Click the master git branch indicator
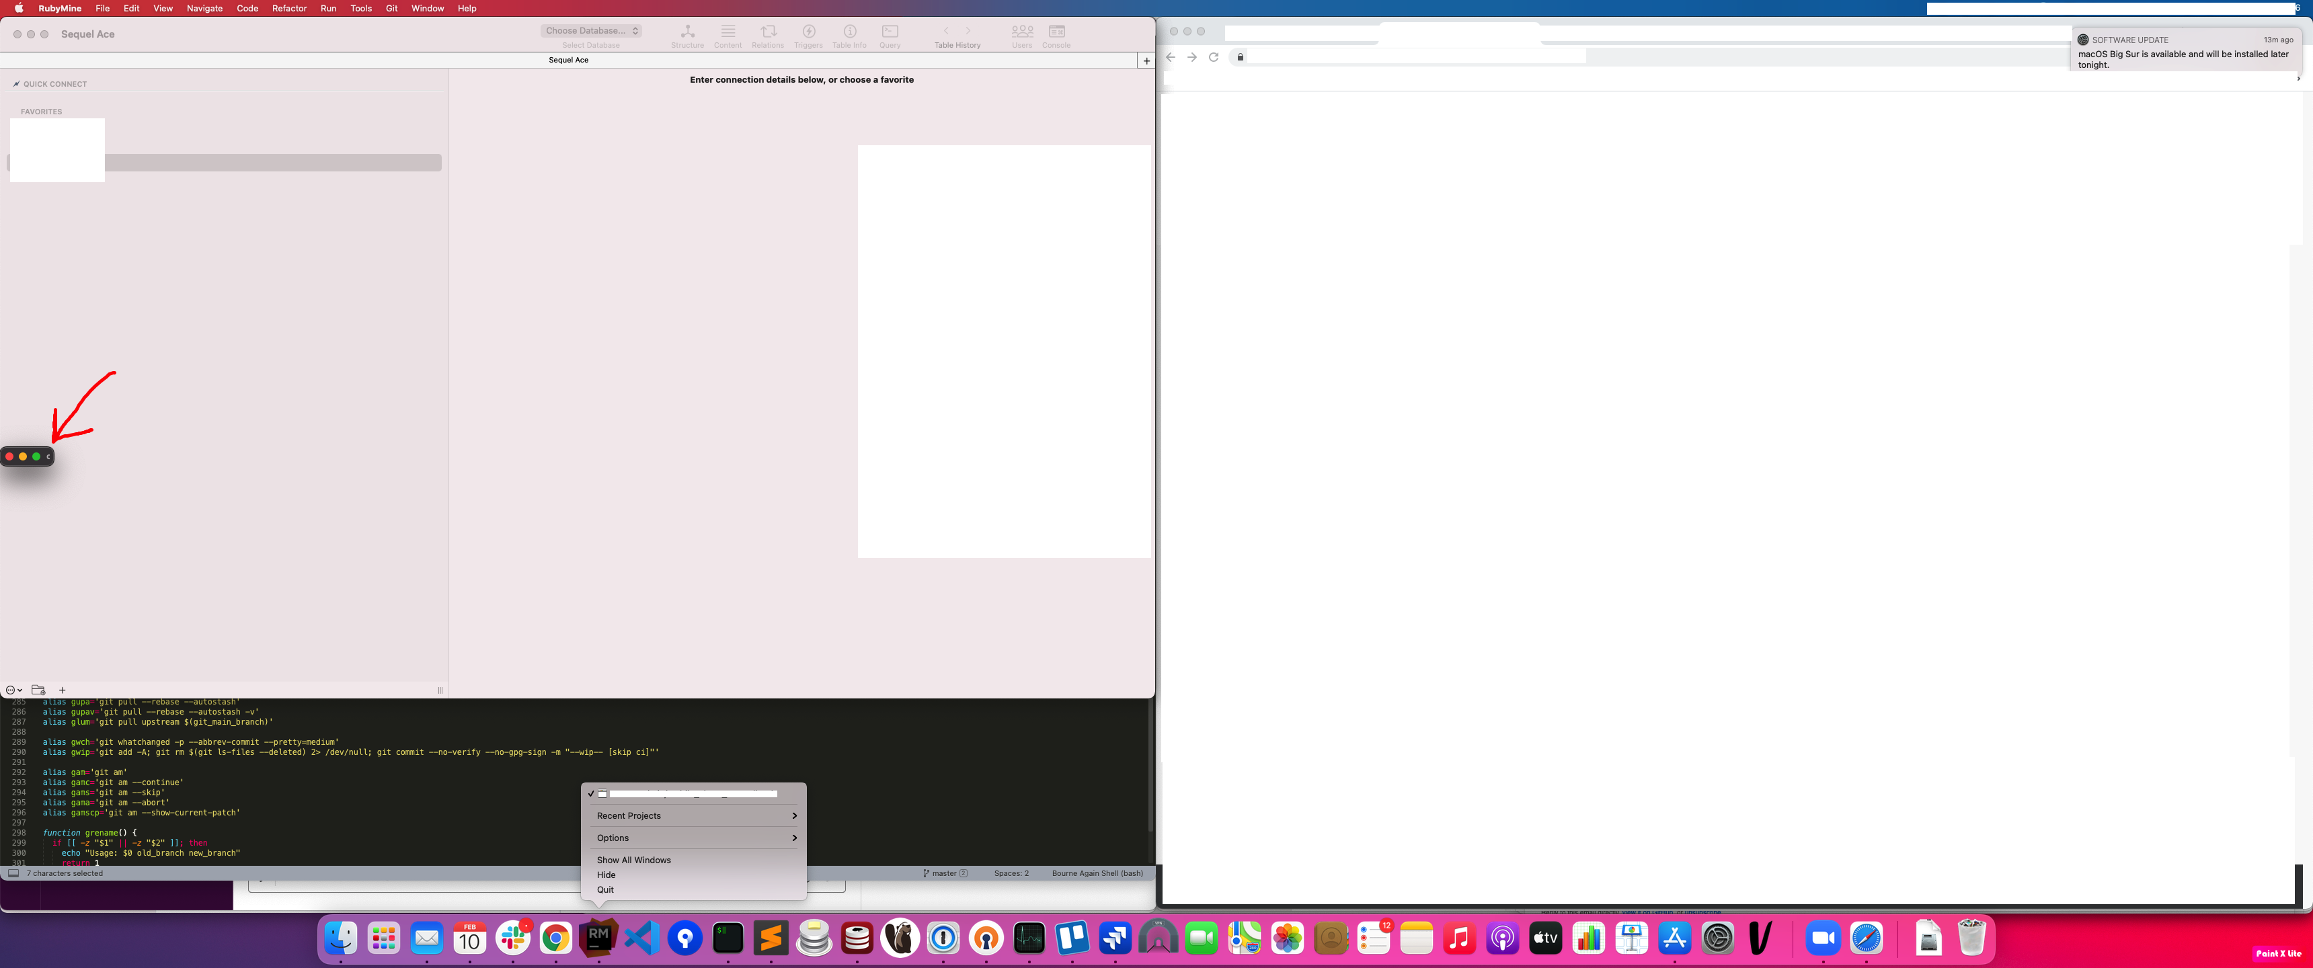This screenshot has width=2313, height=968. (945, 873)
